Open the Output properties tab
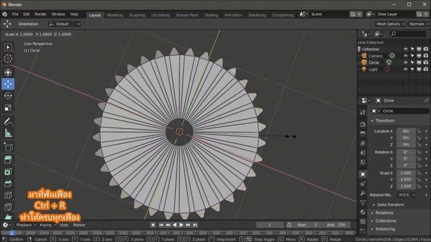This screenshot has height=242, width=431. tap(363, 134)
